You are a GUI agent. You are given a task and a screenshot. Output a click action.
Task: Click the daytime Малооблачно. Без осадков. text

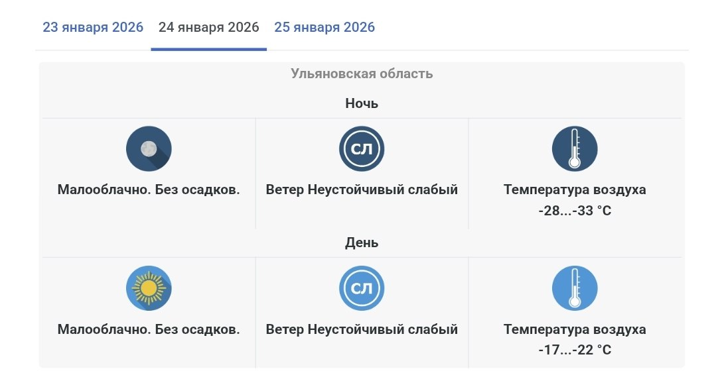coord(149,329)
